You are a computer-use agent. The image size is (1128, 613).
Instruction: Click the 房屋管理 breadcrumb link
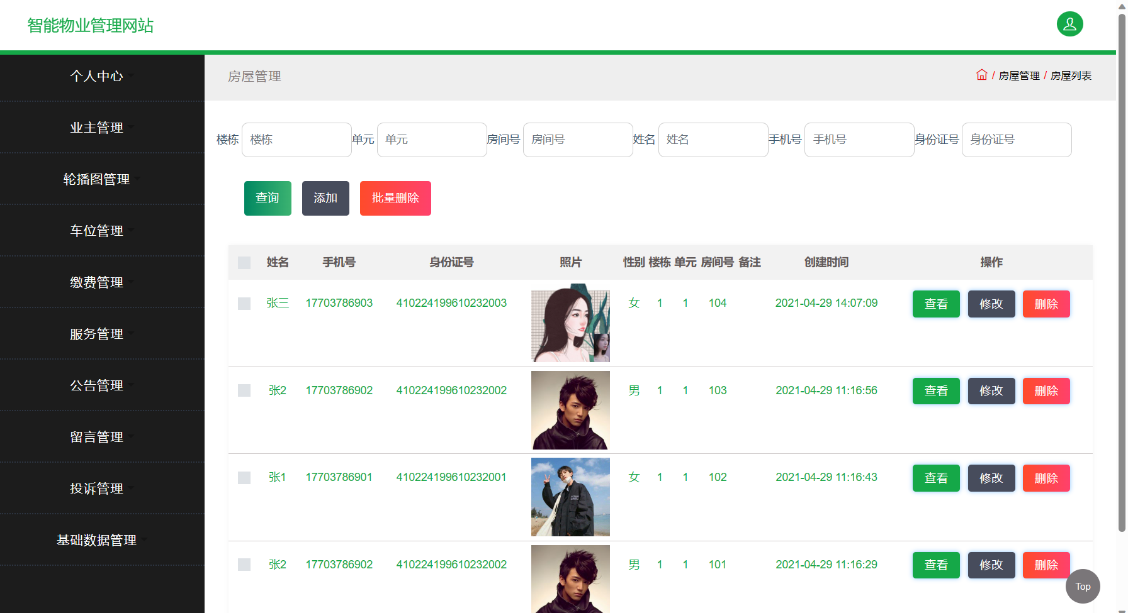coord(1019,75)
